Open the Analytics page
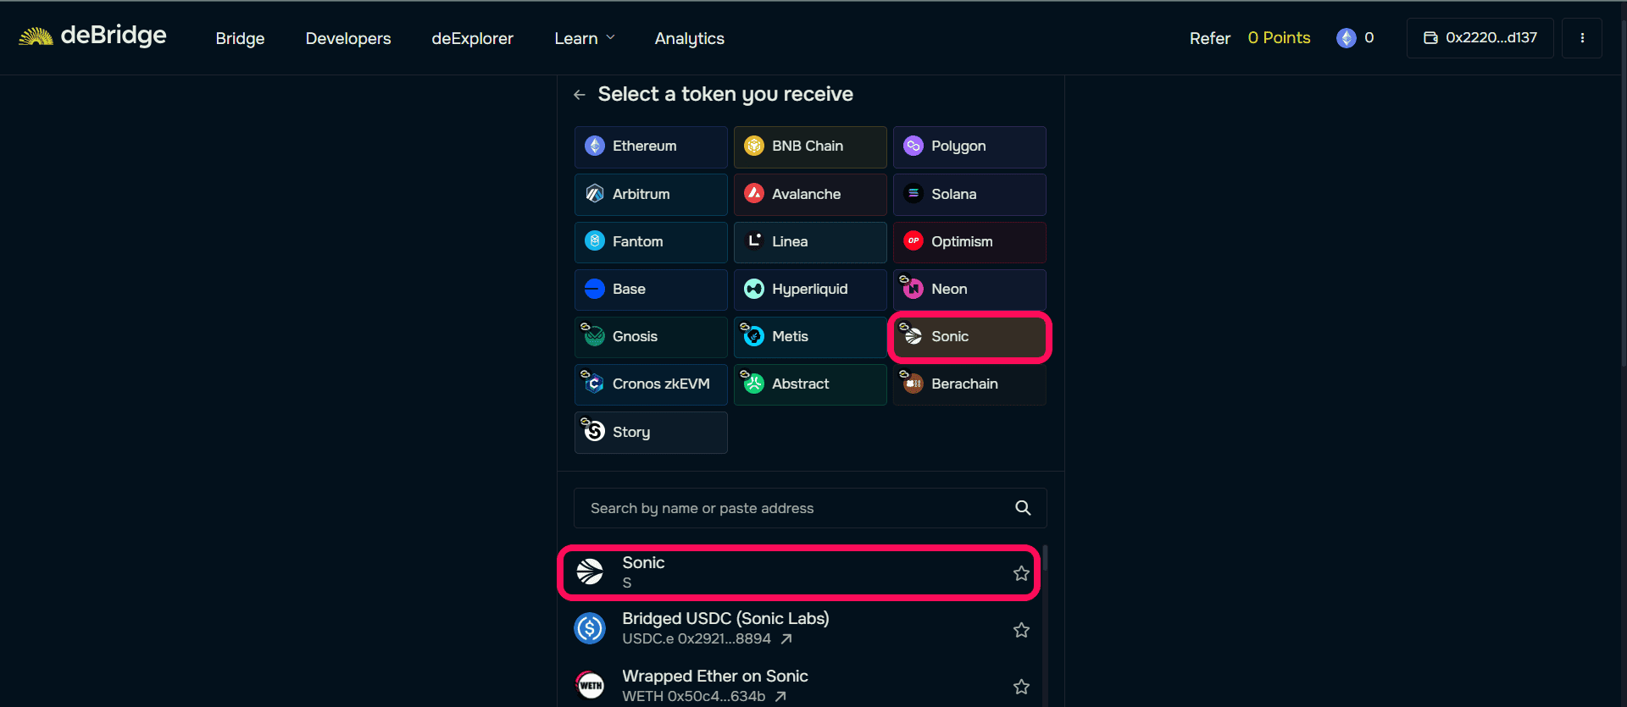Viewport: 1627px width, 707px height. (690, 38)
